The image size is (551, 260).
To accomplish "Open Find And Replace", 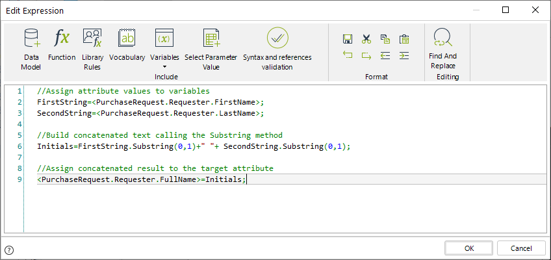I will (442, 49).
